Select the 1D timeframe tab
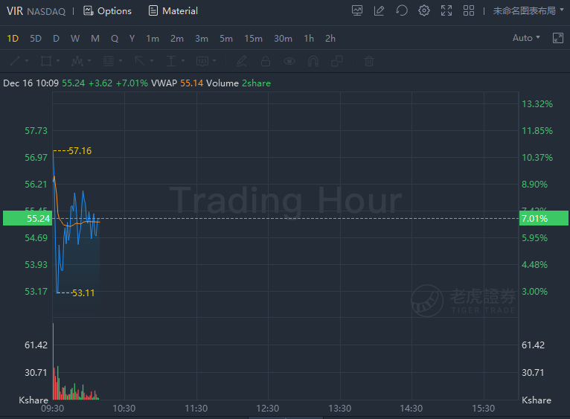 pyautogui.click(x=13, y=38)
